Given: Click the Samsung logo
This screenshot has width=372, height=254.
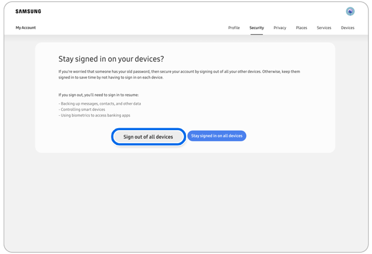Looking at the screenshot, I should (28, 11).
